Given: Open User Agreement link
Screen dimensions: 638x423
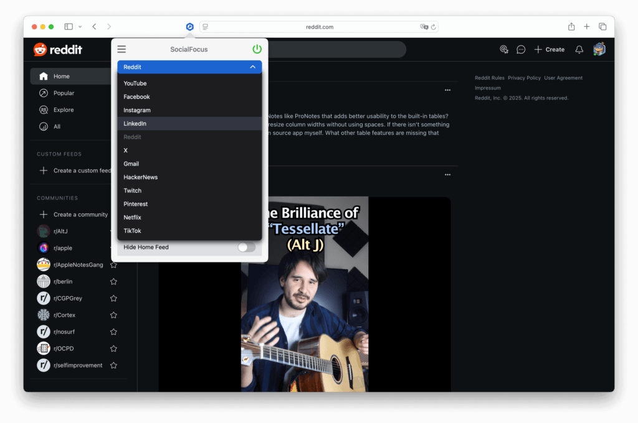Looking at the screenshot, I should 563,78.
